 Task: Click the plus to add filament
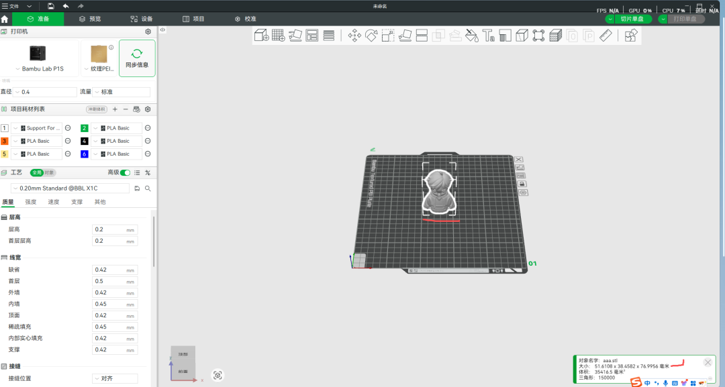[x=115, y=109]
